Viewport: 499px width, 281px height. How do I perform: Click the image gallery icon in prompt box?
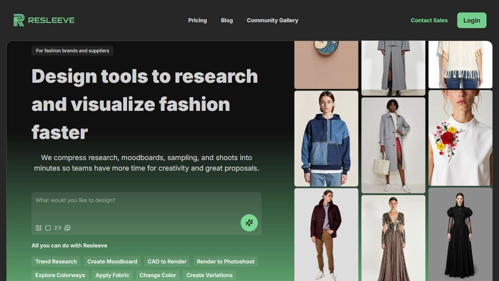(67, 228)
